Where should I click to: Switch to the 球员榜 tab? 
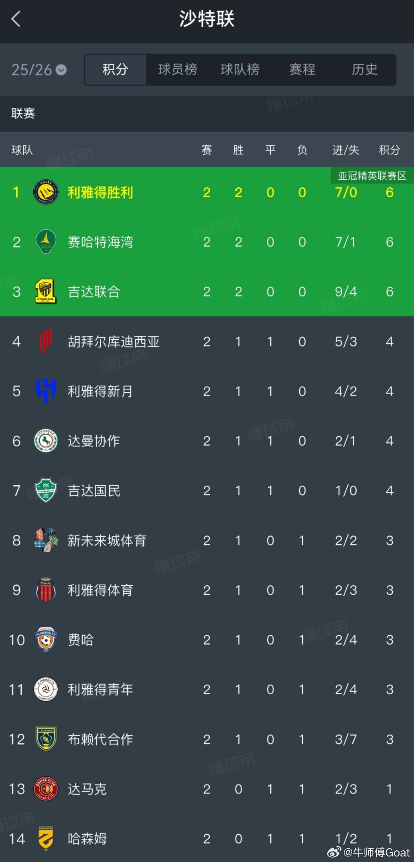[178, 69]
